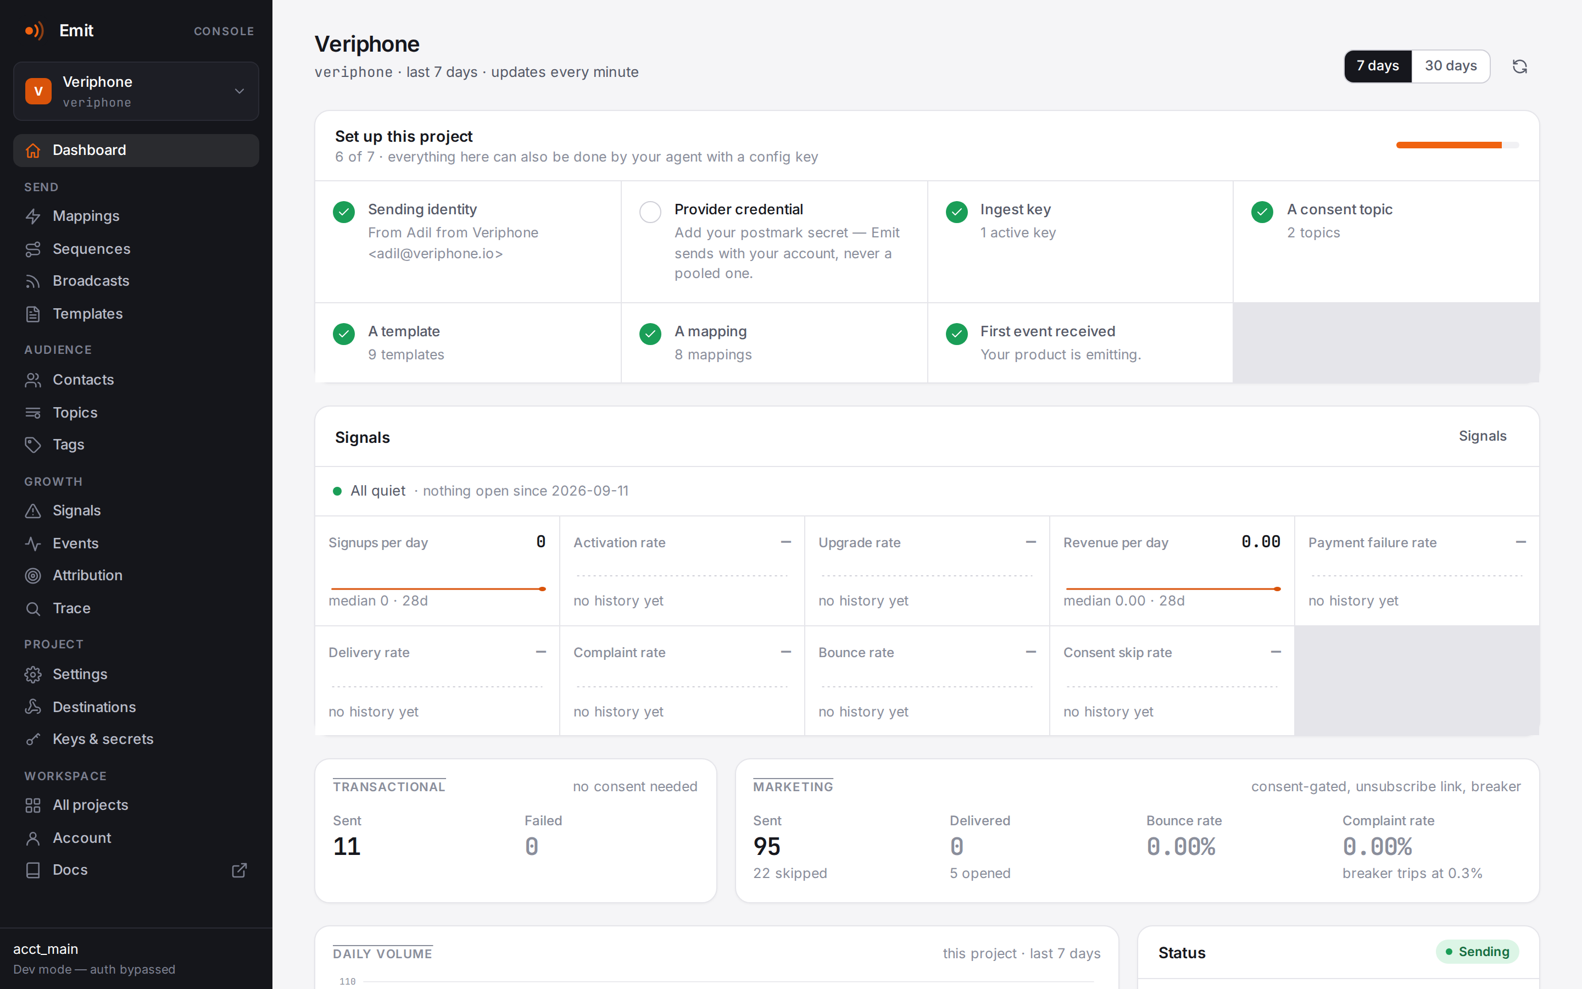
Task: Click 'breaker trips at 0.3%' text
Action: pyautogui.click(x=1412, y=873)
